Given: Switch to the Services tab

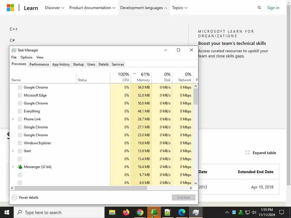Looking at the screenshot, I should click(x=118, y=64).
